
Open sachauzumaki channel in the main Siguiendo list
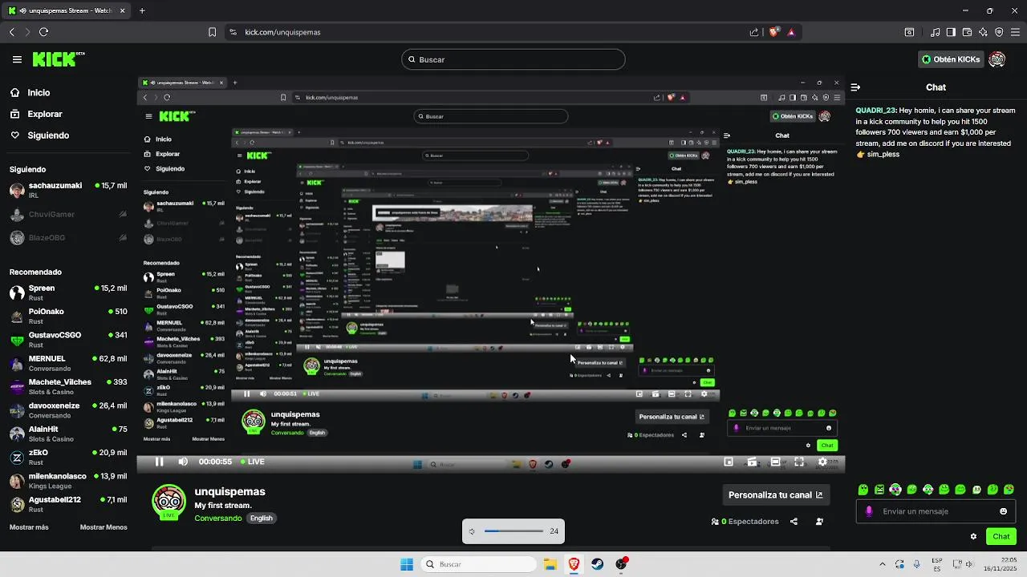[x=68, y=190]
